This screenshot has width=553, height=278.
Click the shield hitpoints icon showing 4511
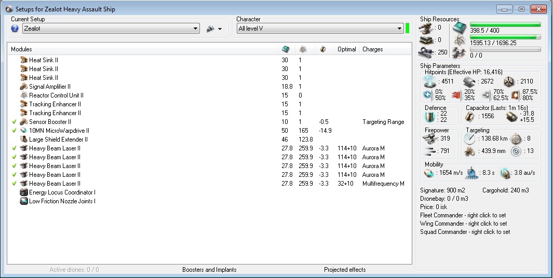pos(429,82)
